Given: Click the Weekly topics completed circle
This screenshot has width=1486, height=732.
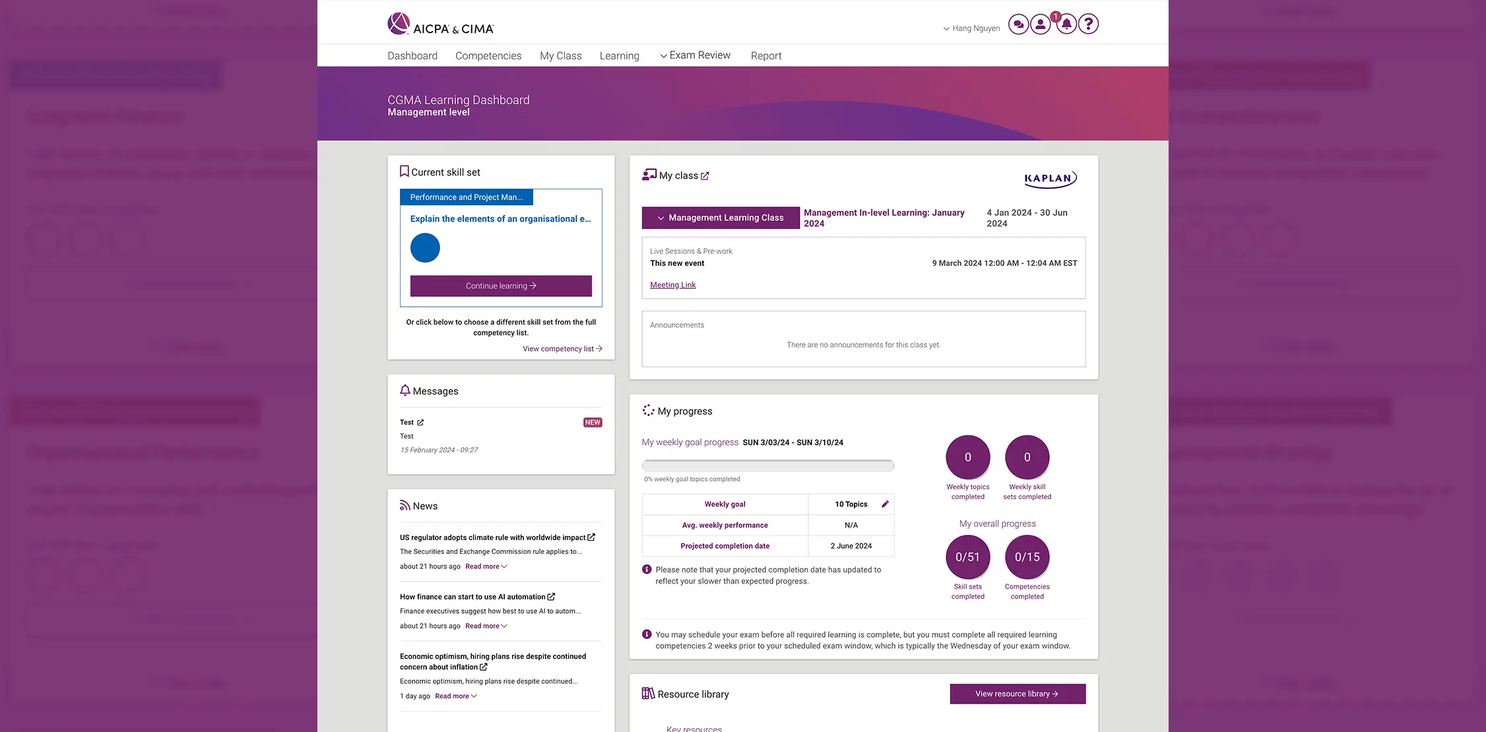Looking at the screenshot, I should 968,457.
